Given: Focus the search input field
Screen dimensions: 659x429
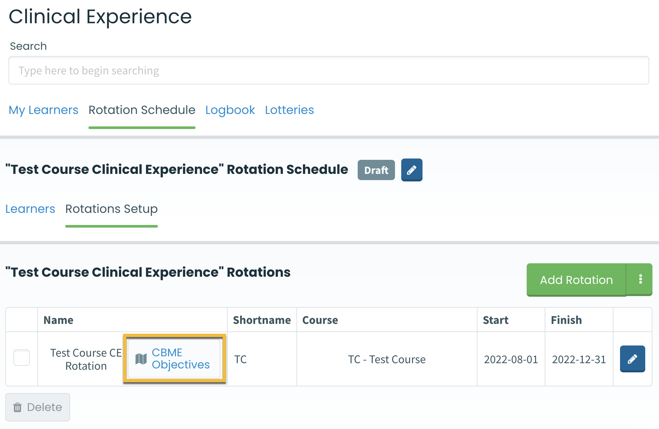Looking at the screenshot, I should (329, 70).
